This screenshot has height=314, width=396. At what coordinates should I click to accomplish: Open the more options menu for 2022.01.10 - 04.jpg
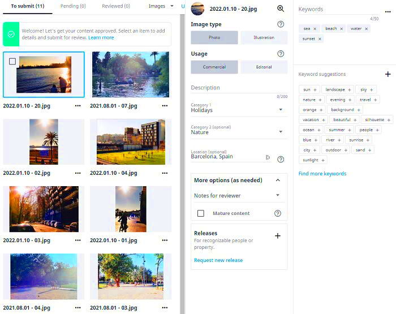[165, 173]
